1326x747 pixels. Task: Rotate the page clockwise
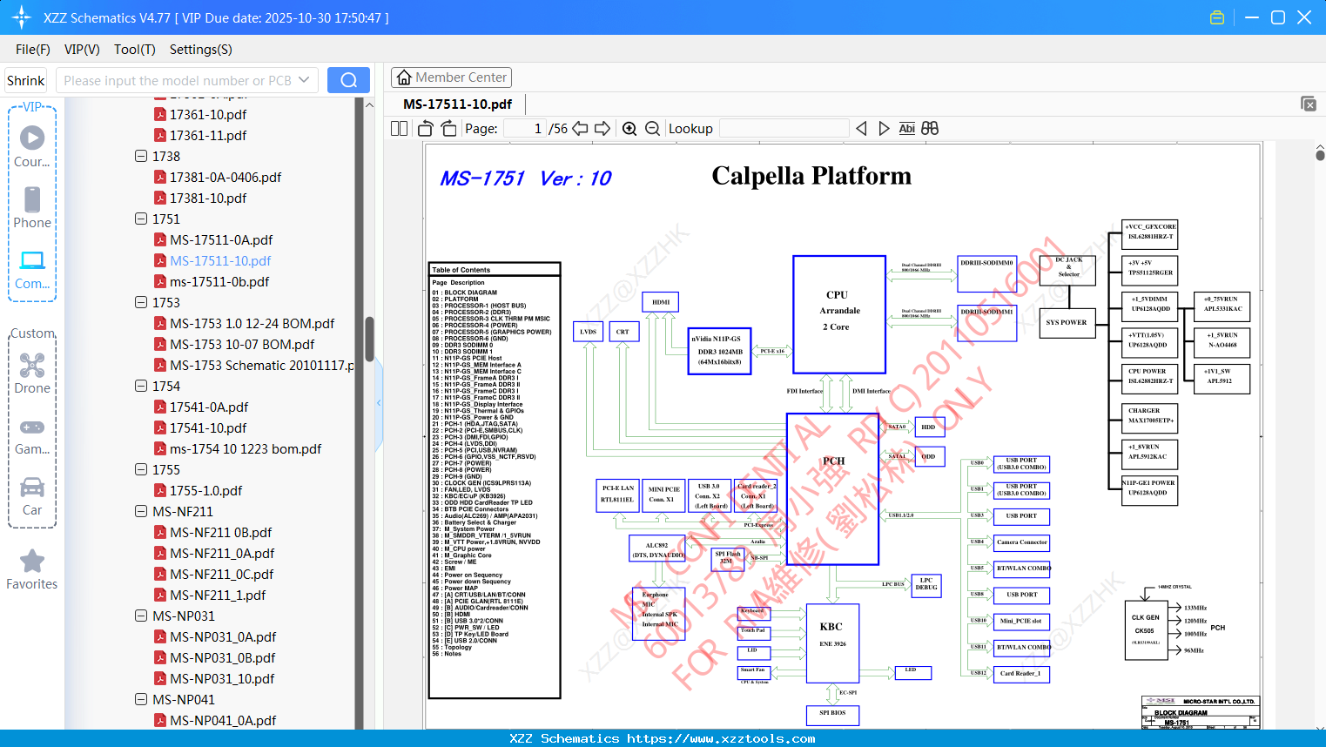point(448,128)
